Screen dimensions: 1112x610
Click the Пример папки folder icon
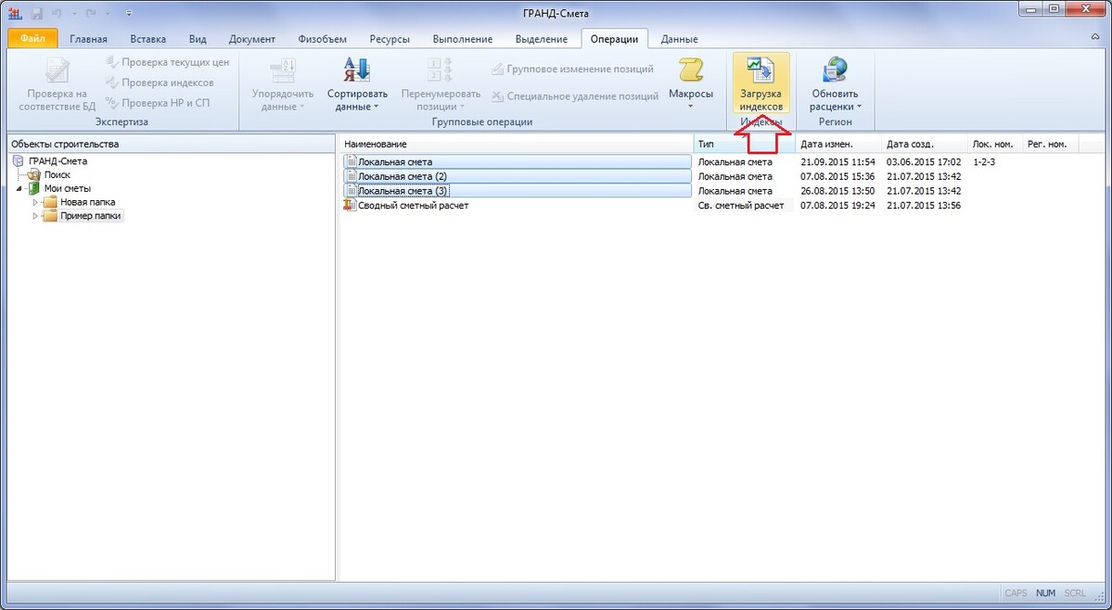tap(50, 216)
